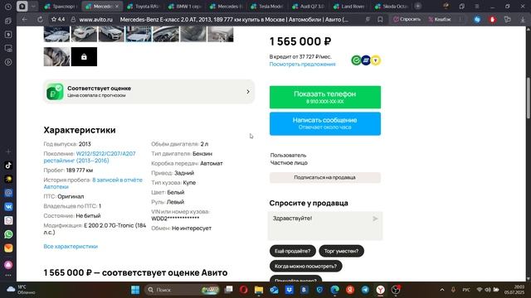Open sidebar three-dots more options

click(x=8, y=276)
